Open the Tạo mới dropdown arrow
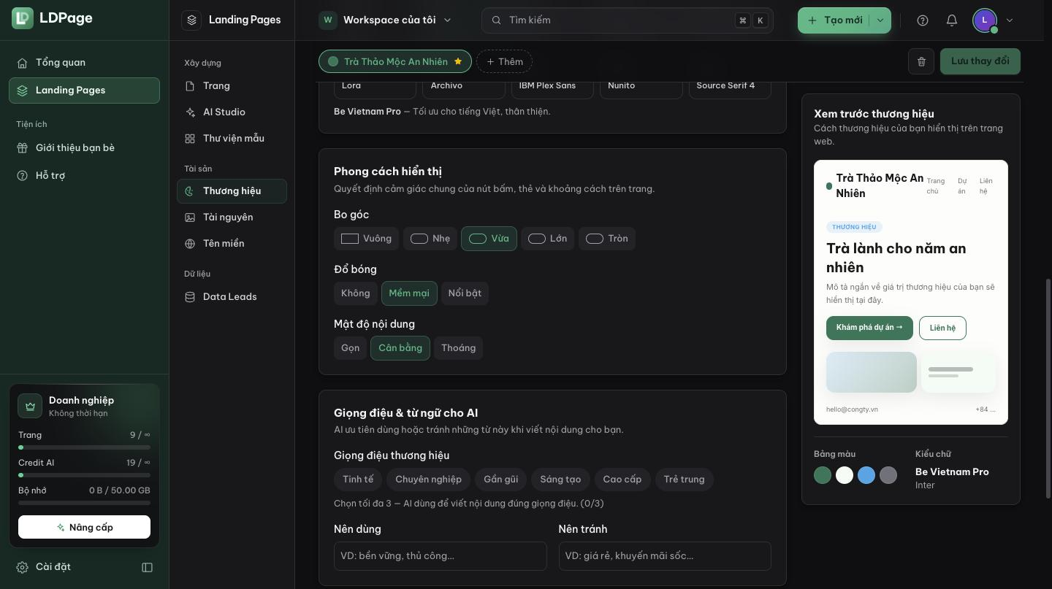The image size is (1052, 589). pyautogui.click(x=880, y=20)
